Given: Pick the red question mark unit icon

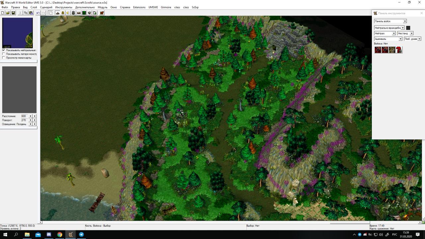Looking at the screenshot, I should pyautogui.click(x=399, y=50).
